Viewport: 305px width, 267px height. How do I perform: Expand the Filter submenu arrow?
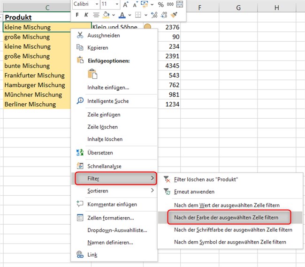[x=152, y=178]
